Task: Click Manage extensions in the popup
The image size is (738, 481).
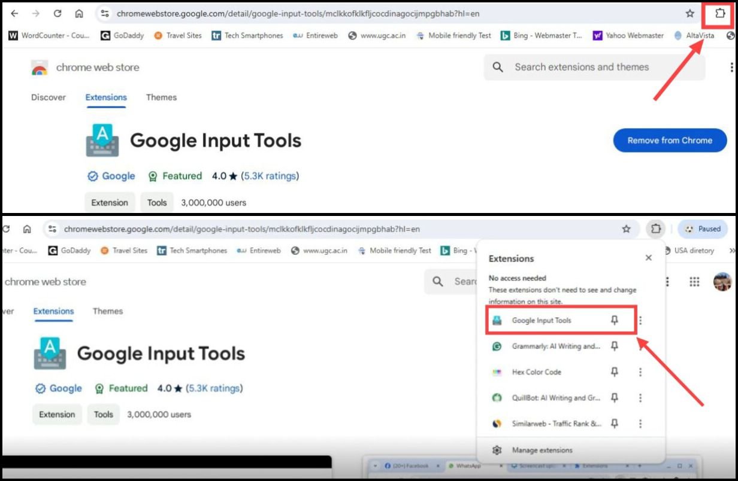Action: (542, 450)
